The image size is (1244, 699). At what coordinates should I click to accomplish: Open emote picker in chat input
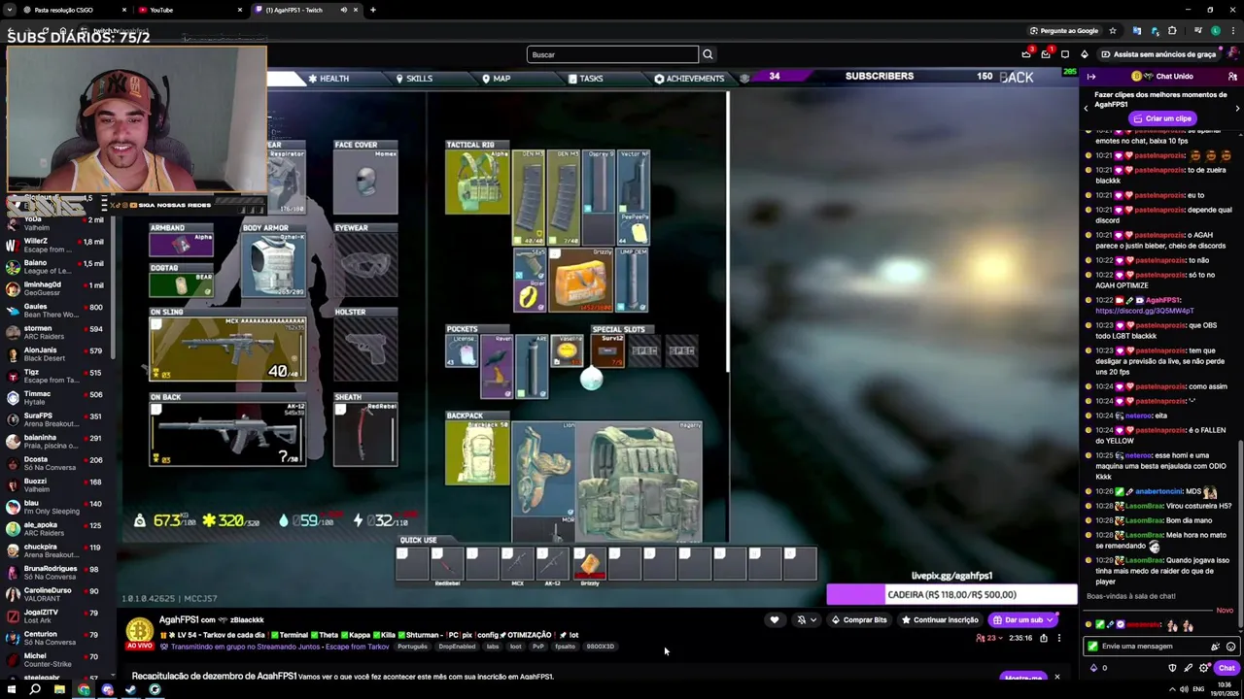tap(1230, 647)
